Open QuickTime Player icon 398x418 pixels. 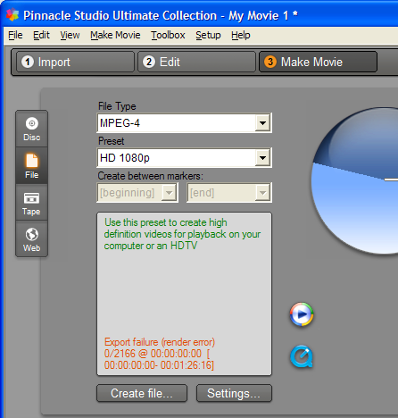pyautogui.click(x=302, y=356)
